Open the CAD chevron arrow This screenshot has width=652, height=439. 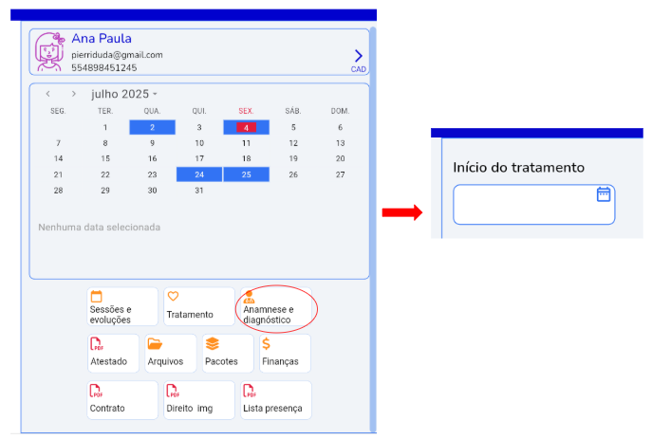pos(358,57)
